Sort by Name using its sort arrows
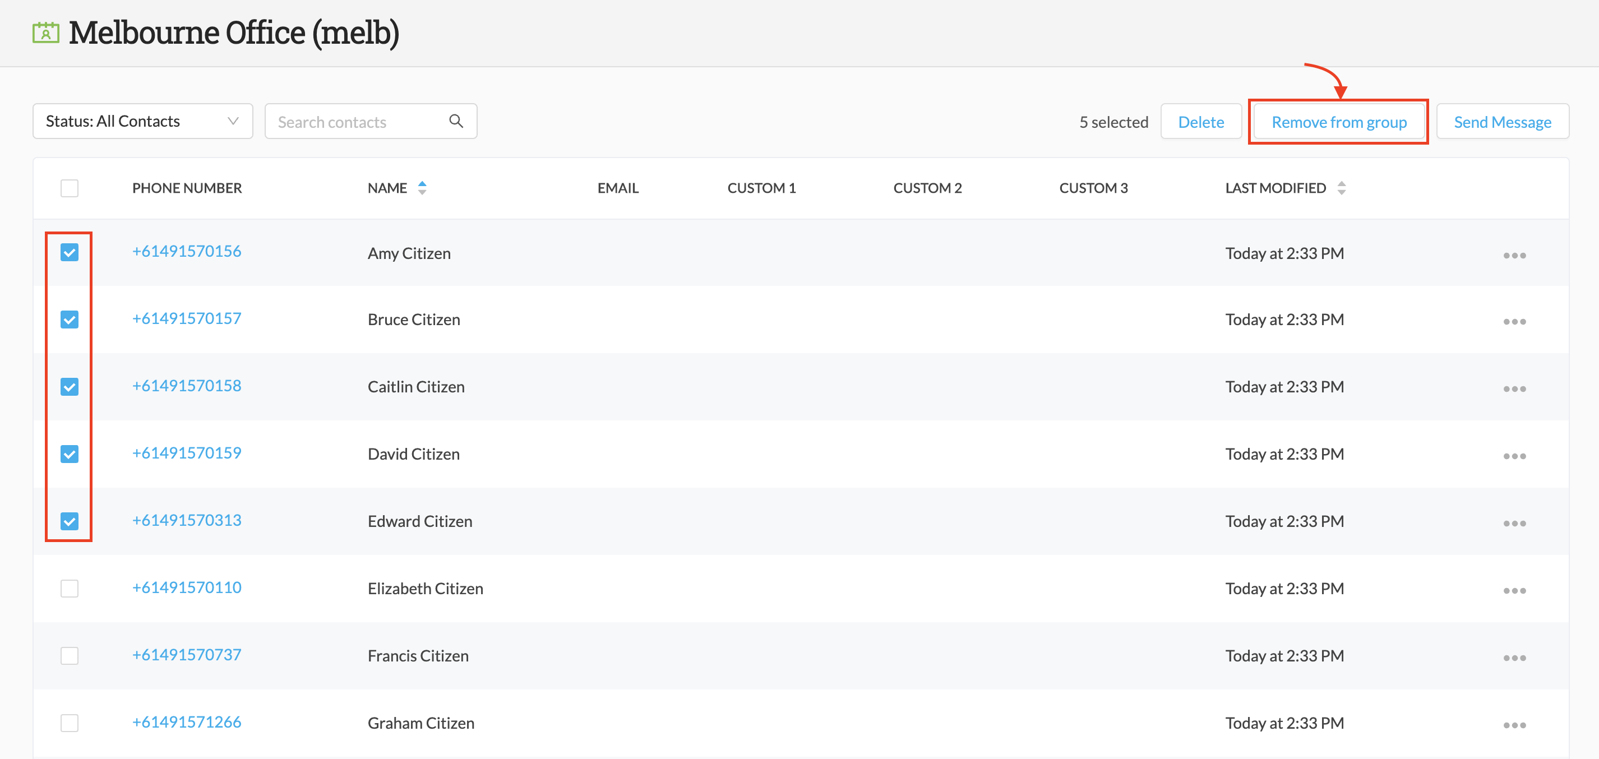The height and width of the screenshot is (759, 1599). (x=422, y=187)
